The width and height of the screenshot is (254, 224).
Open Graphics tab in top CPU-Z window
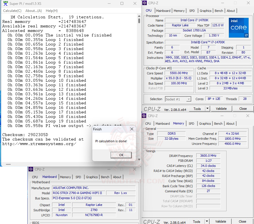(x=205, y=11)
